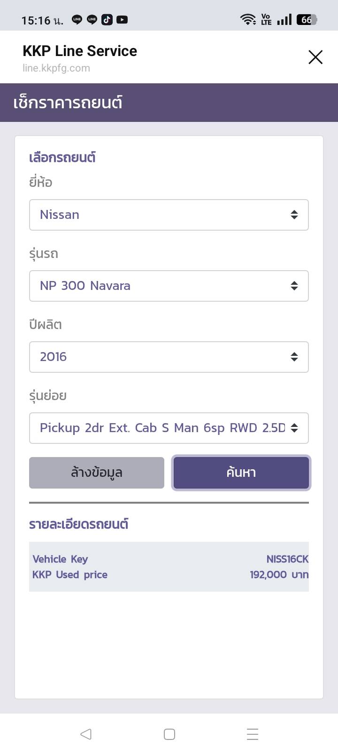Open the brand dropdown showing Nissan

point(169,215)
